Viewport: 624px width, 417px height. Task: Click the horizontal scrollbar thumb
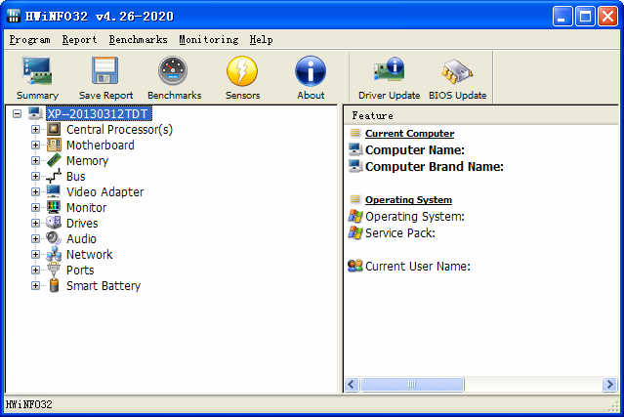click(412, 385)
